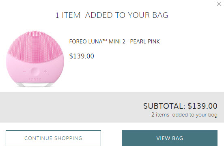Click the white base of the device image
Screen dimensions: 224x151
tap(35, 84)
